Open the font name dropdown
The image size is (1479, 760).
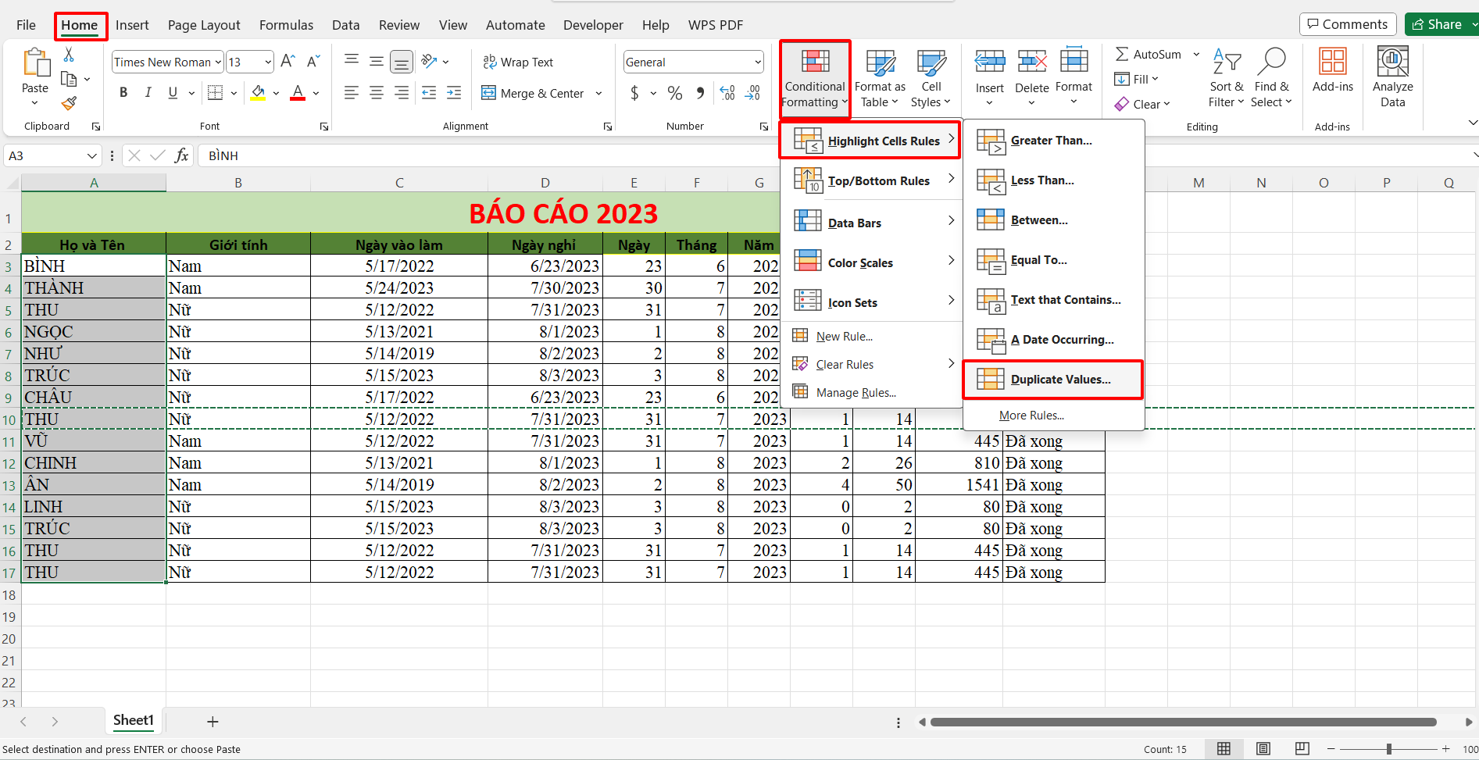[219, 62]
